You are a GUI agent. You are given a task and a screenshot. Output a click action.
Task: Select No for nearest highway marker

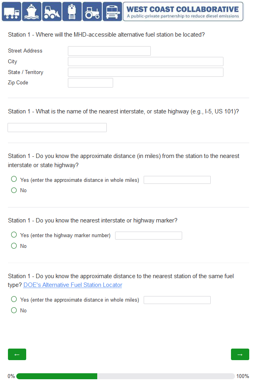14,246
